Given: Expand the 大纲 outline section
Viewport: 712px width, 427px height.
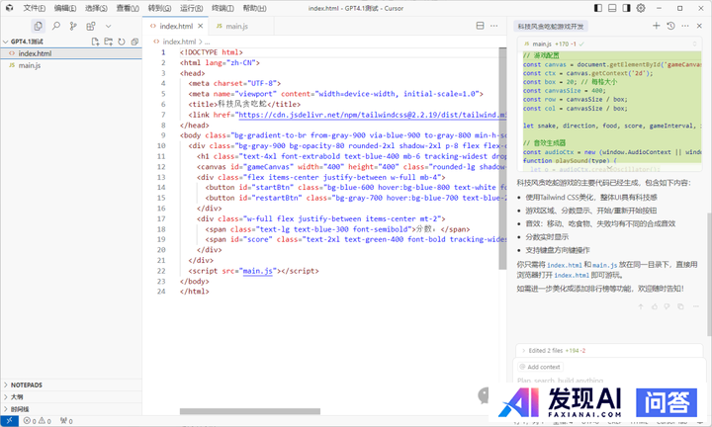Looking at the screenshot, I should pos(71,397).
